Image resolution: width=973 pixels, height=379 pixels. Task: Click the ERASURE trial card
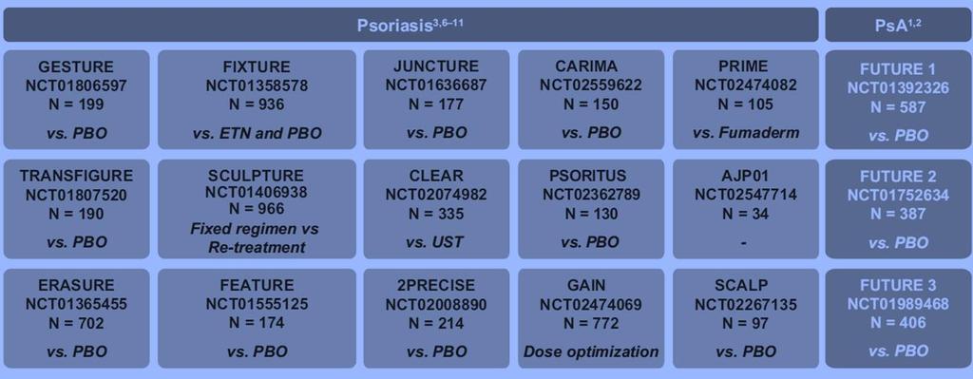tap(76, 318)
